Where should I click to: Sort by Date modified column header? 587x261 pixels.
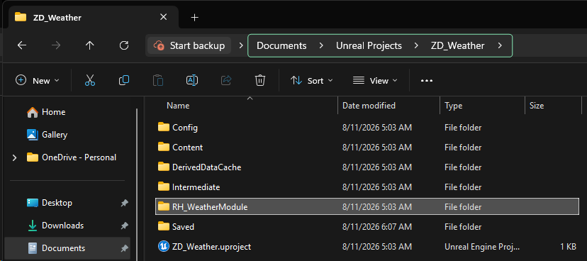click(x=369, y=106)
